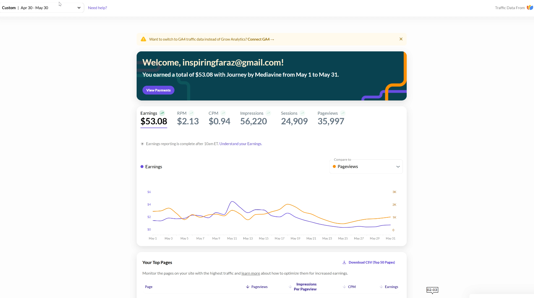This screenshot has height=298, width=534.
Task: Sort by the Impressions Per Pageview arrow
Action: (290, 287)
